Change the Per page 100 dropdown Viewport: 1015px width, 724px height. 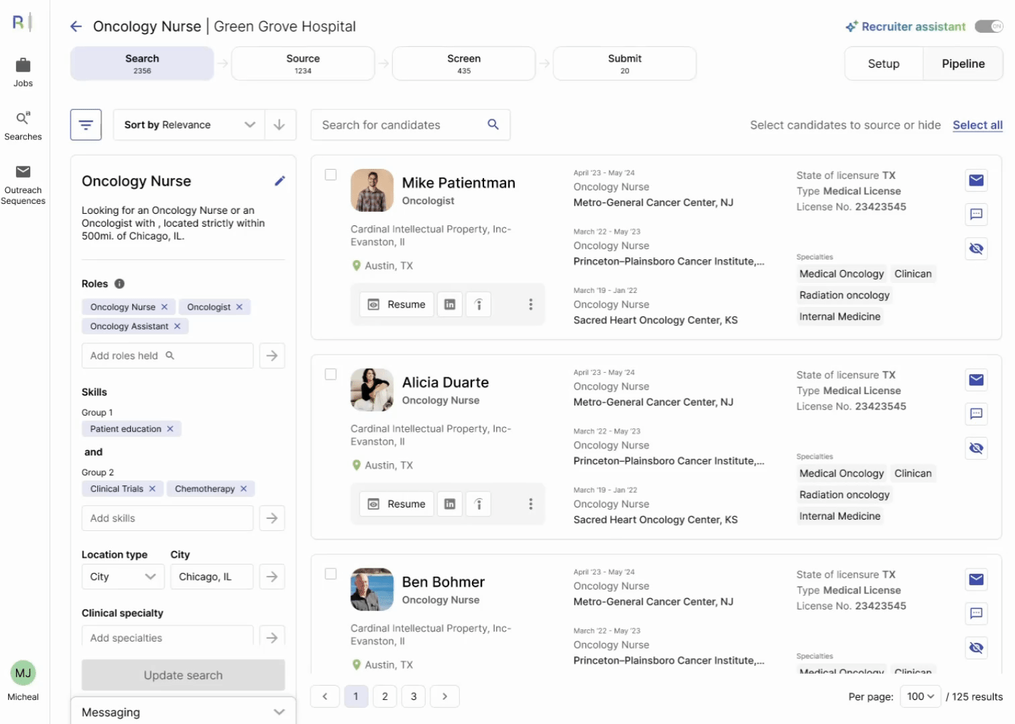[x=920, y=697]
